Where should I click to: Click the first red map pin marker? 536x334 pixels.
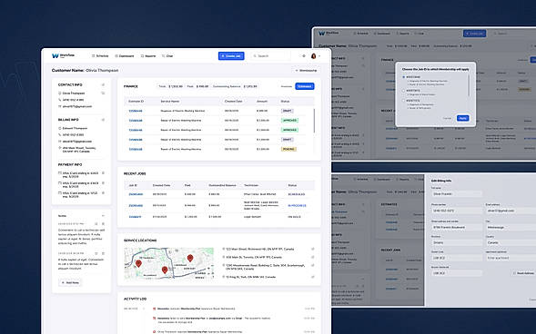[x=138, y=263]
